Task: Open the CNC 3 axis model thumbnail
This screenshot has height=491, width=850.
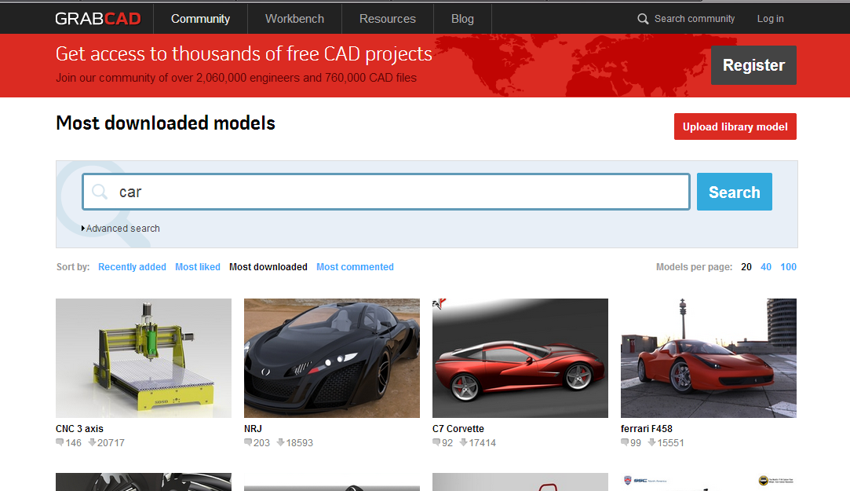Action: (144, 358)
